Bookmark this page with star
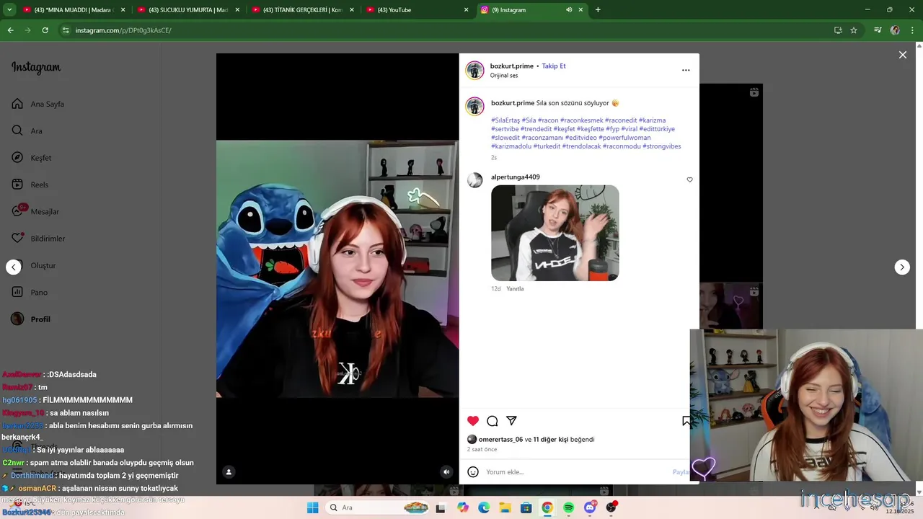 click(x=854, y=30)
